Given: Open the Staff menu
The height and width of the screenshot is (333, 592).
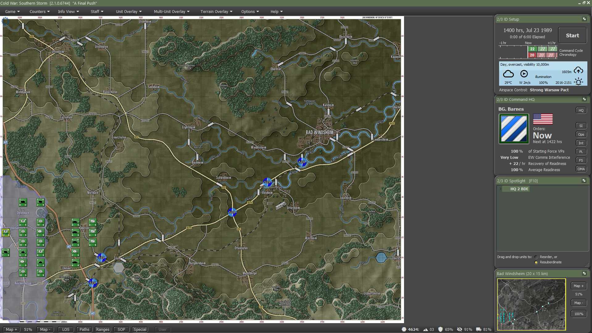Looking at the screenshot, I should [x=97, y=11].
